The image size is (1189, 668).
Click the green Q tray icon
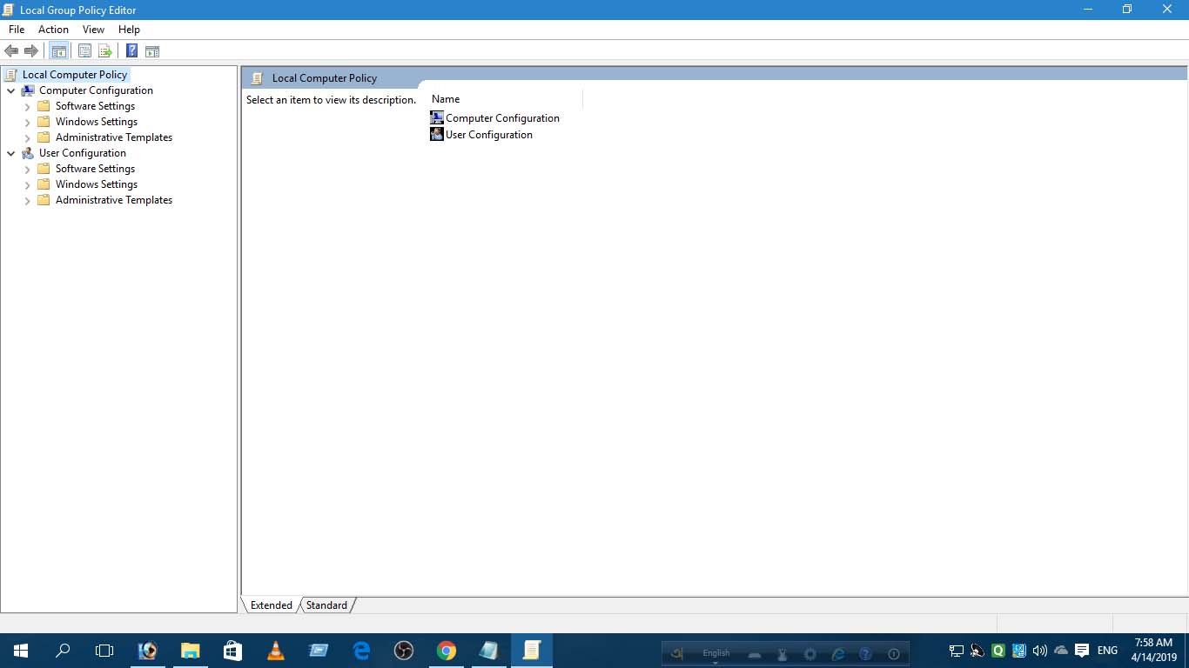[x=998, y=651]
